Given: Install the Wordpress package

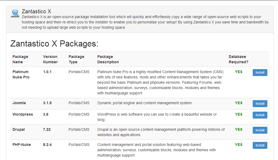Looking at the screenshot, I should [x=260, y=115].
